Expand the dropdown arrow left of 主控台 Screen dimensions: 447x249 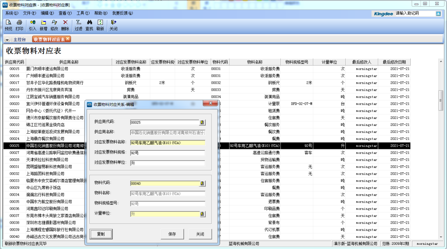(7, 39)
